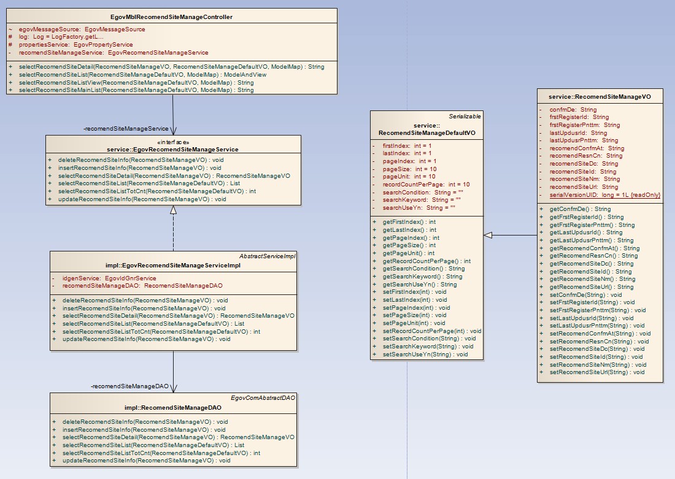This screenshot has height=479, width=675.
Task: Click the RecomendSiteManageDefaultVO class title
Action: tap(426, 132)
